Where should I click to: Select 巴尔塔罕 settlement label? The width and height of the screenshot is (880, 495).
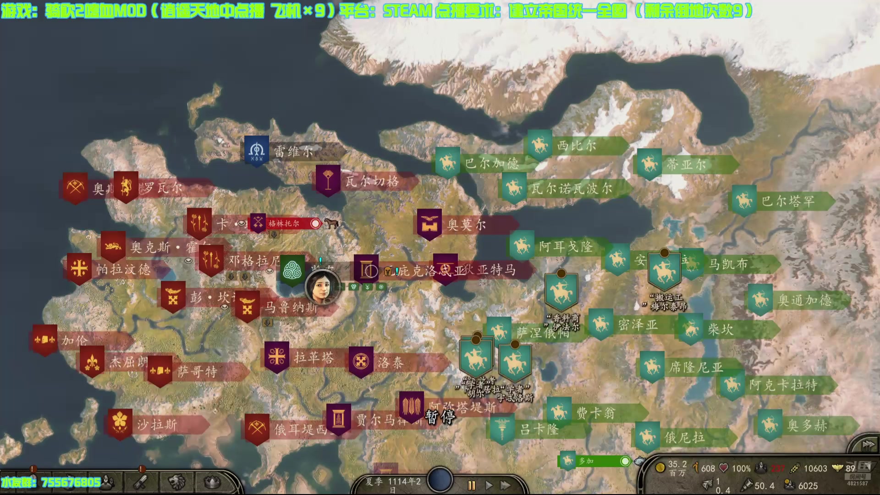788,201
